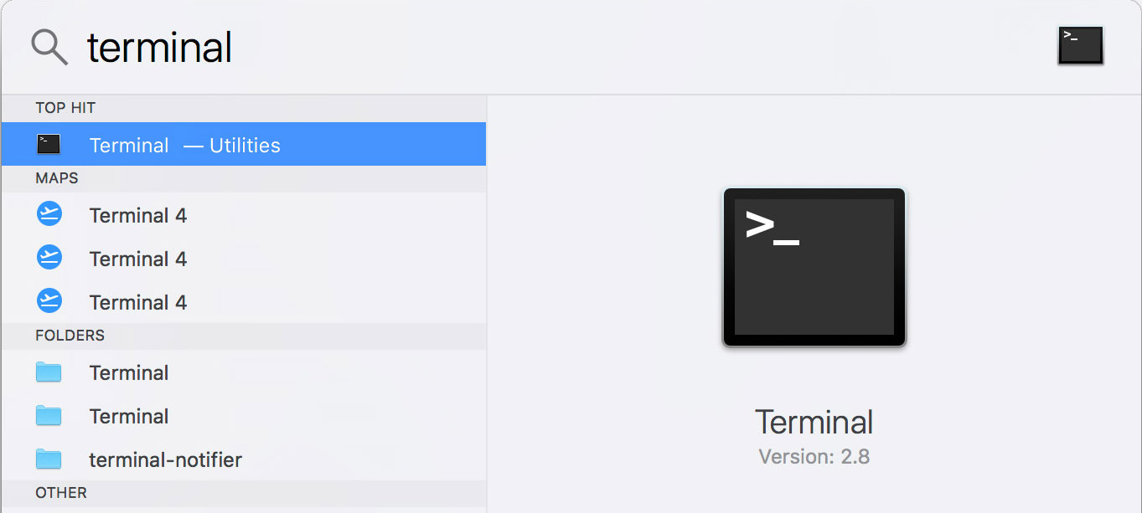Image resolution: width=1142 pixels, height=513 pixels.
Task: Click the magnifying glass search icon
Action: tap(49, 47)
